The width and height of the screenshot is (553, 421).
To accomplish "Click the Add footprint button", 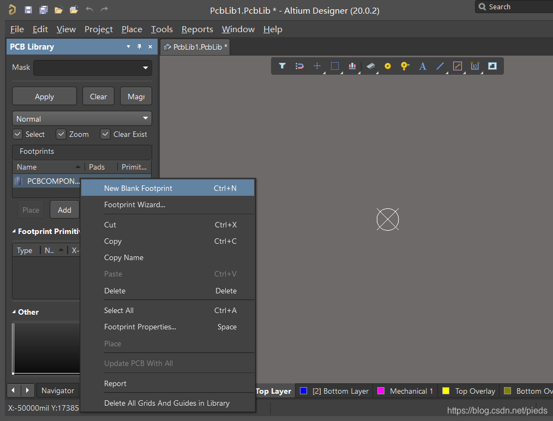I will (64, 210).
